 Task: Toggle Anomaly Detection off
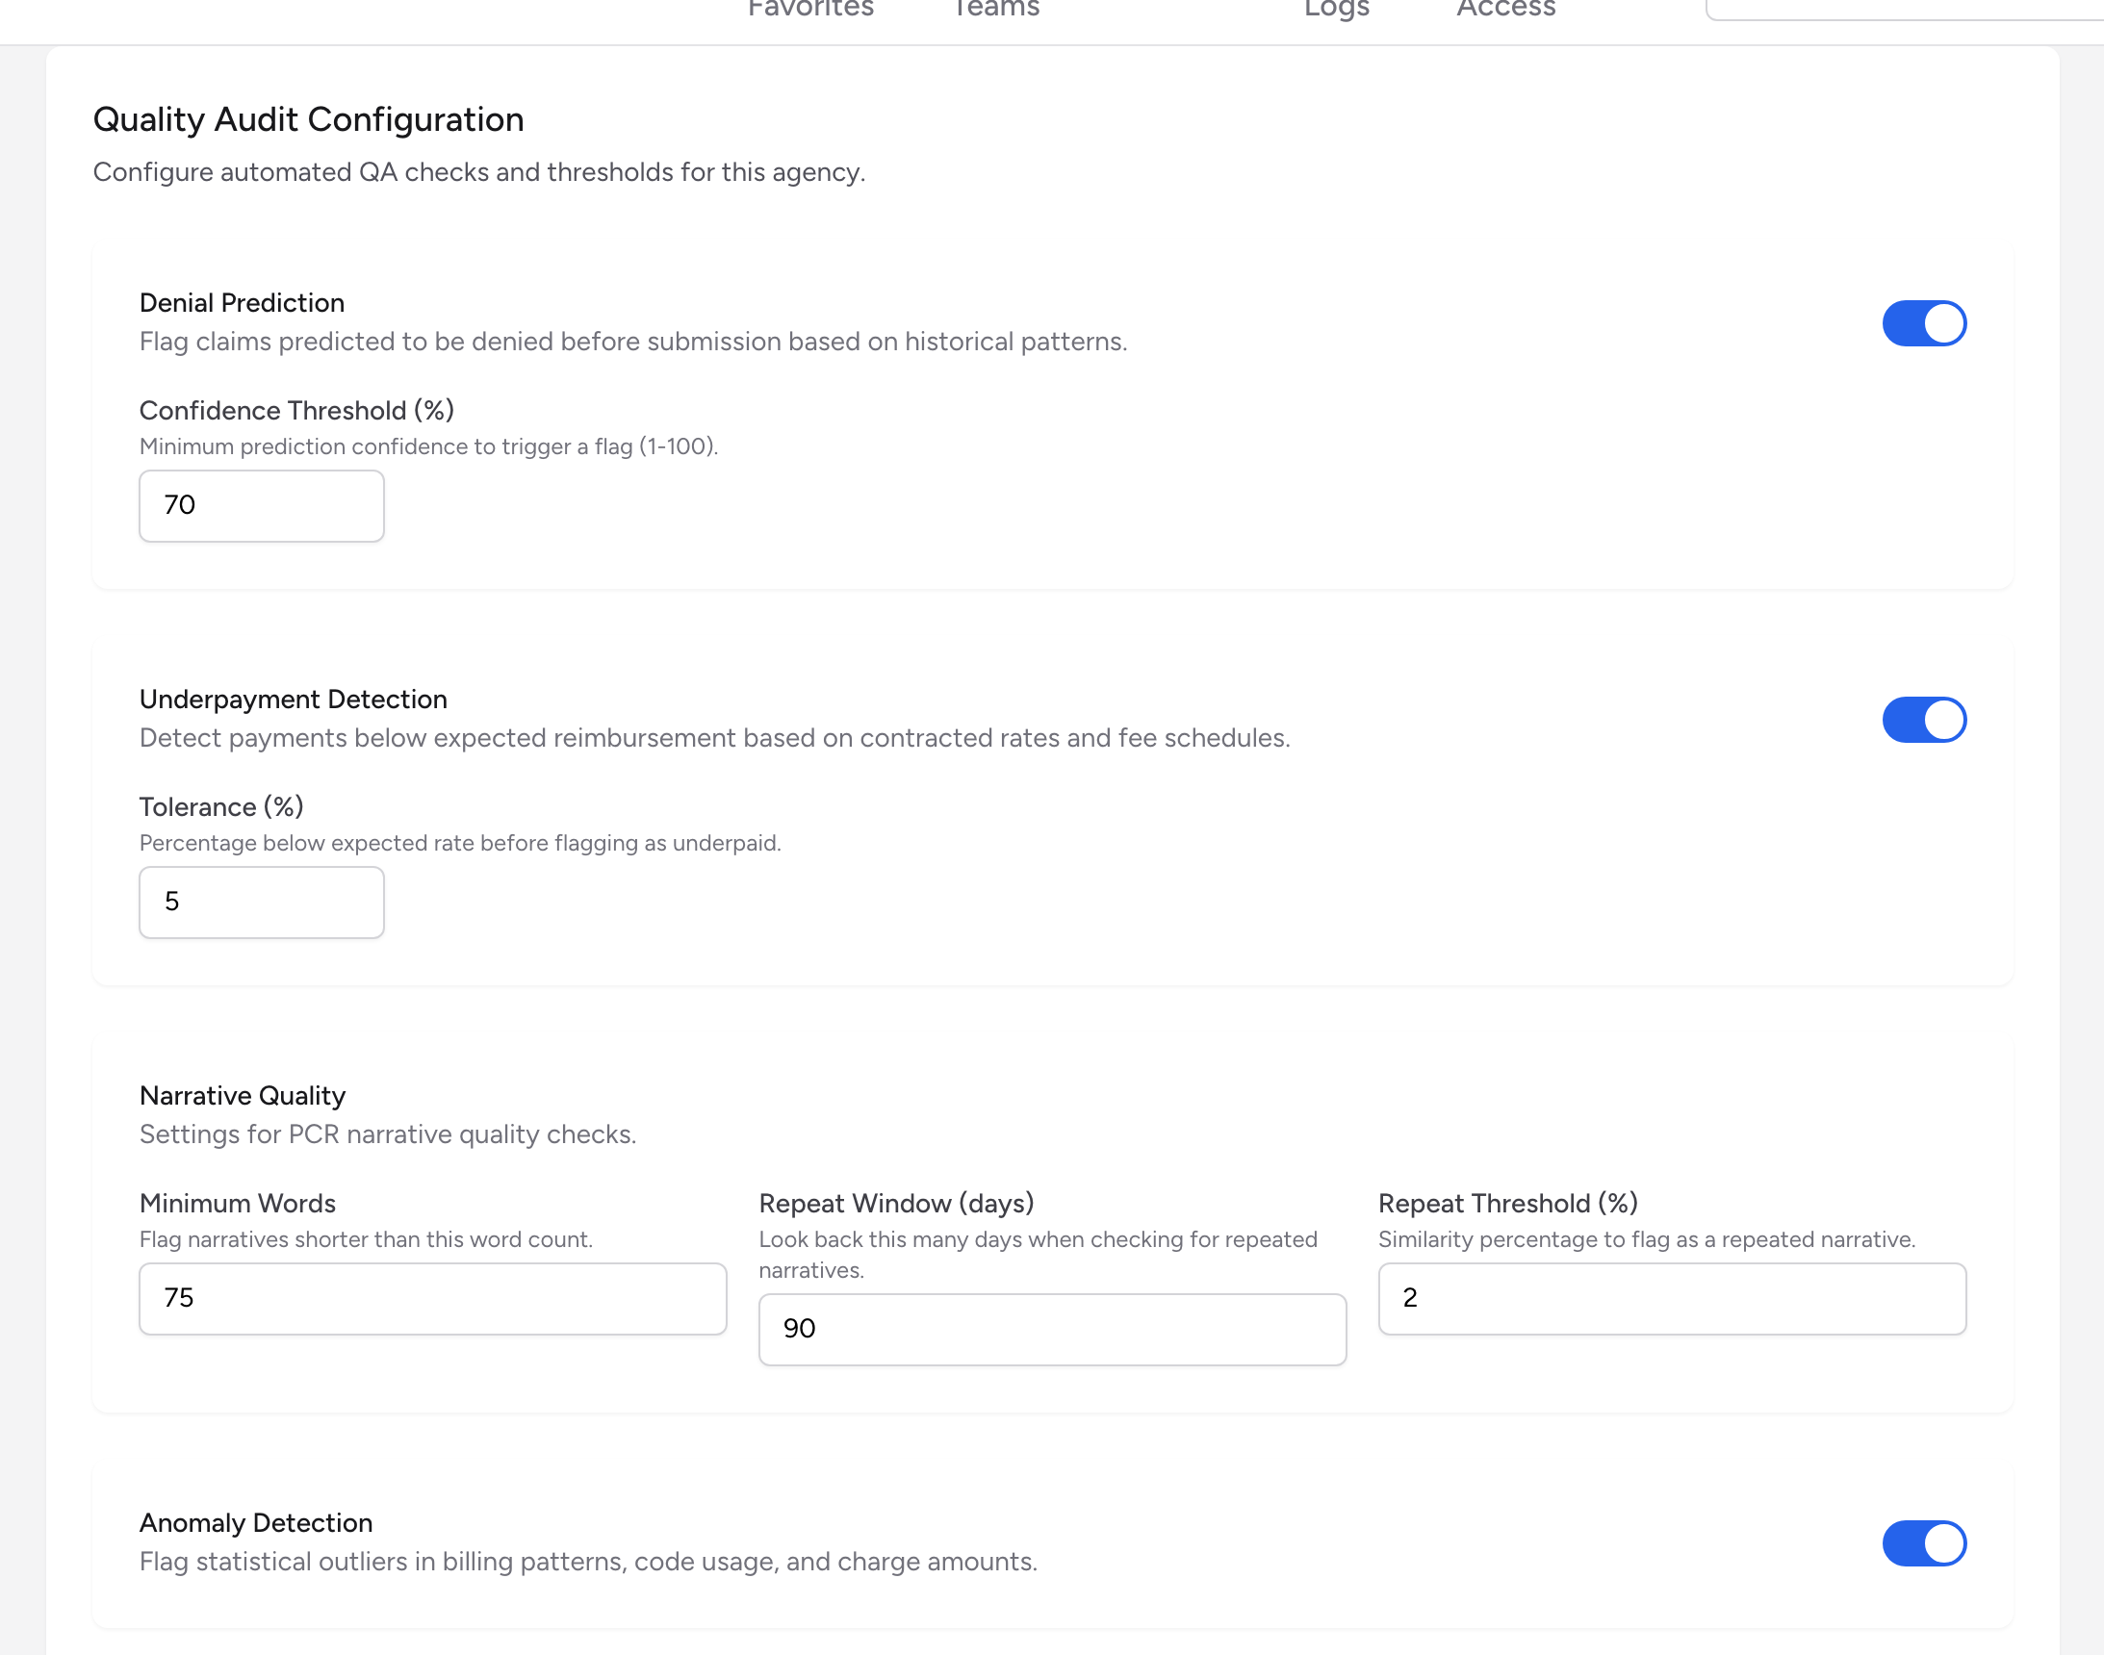click(1924, 1542)
